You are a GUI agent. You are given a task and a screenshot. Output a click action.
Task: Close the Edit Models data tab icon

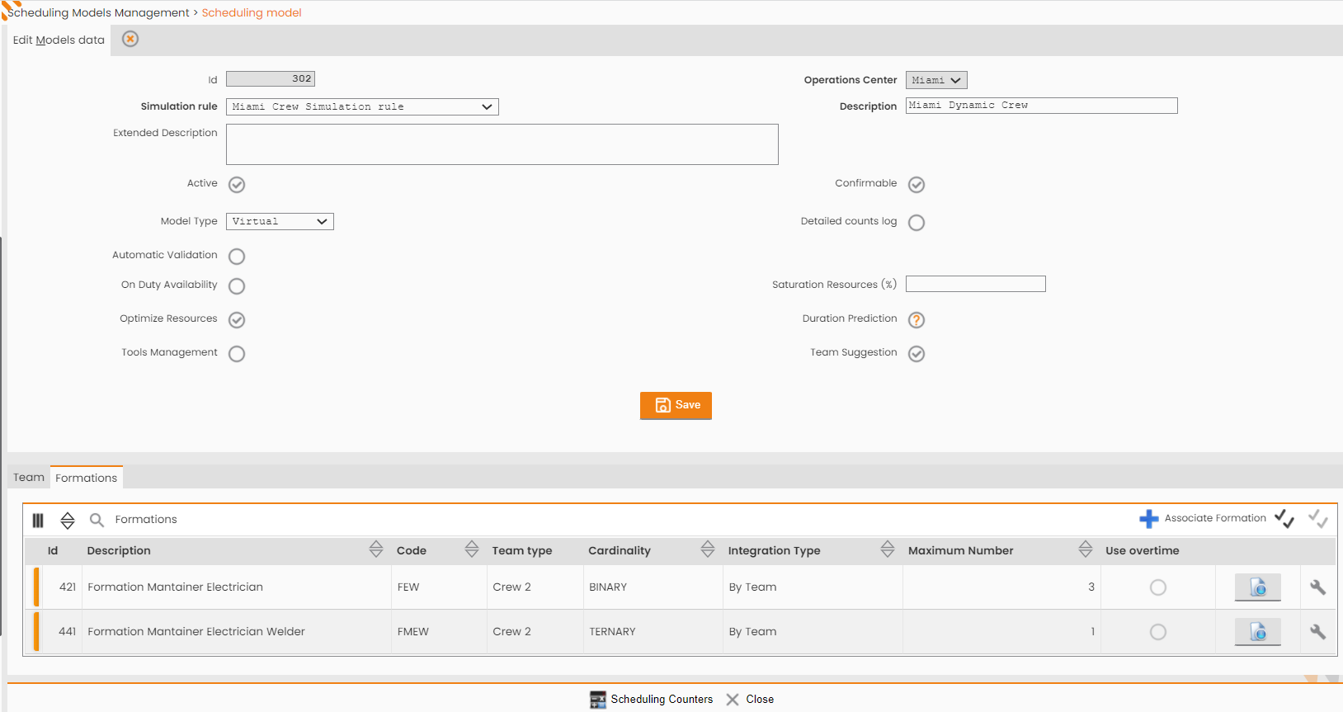130,39
